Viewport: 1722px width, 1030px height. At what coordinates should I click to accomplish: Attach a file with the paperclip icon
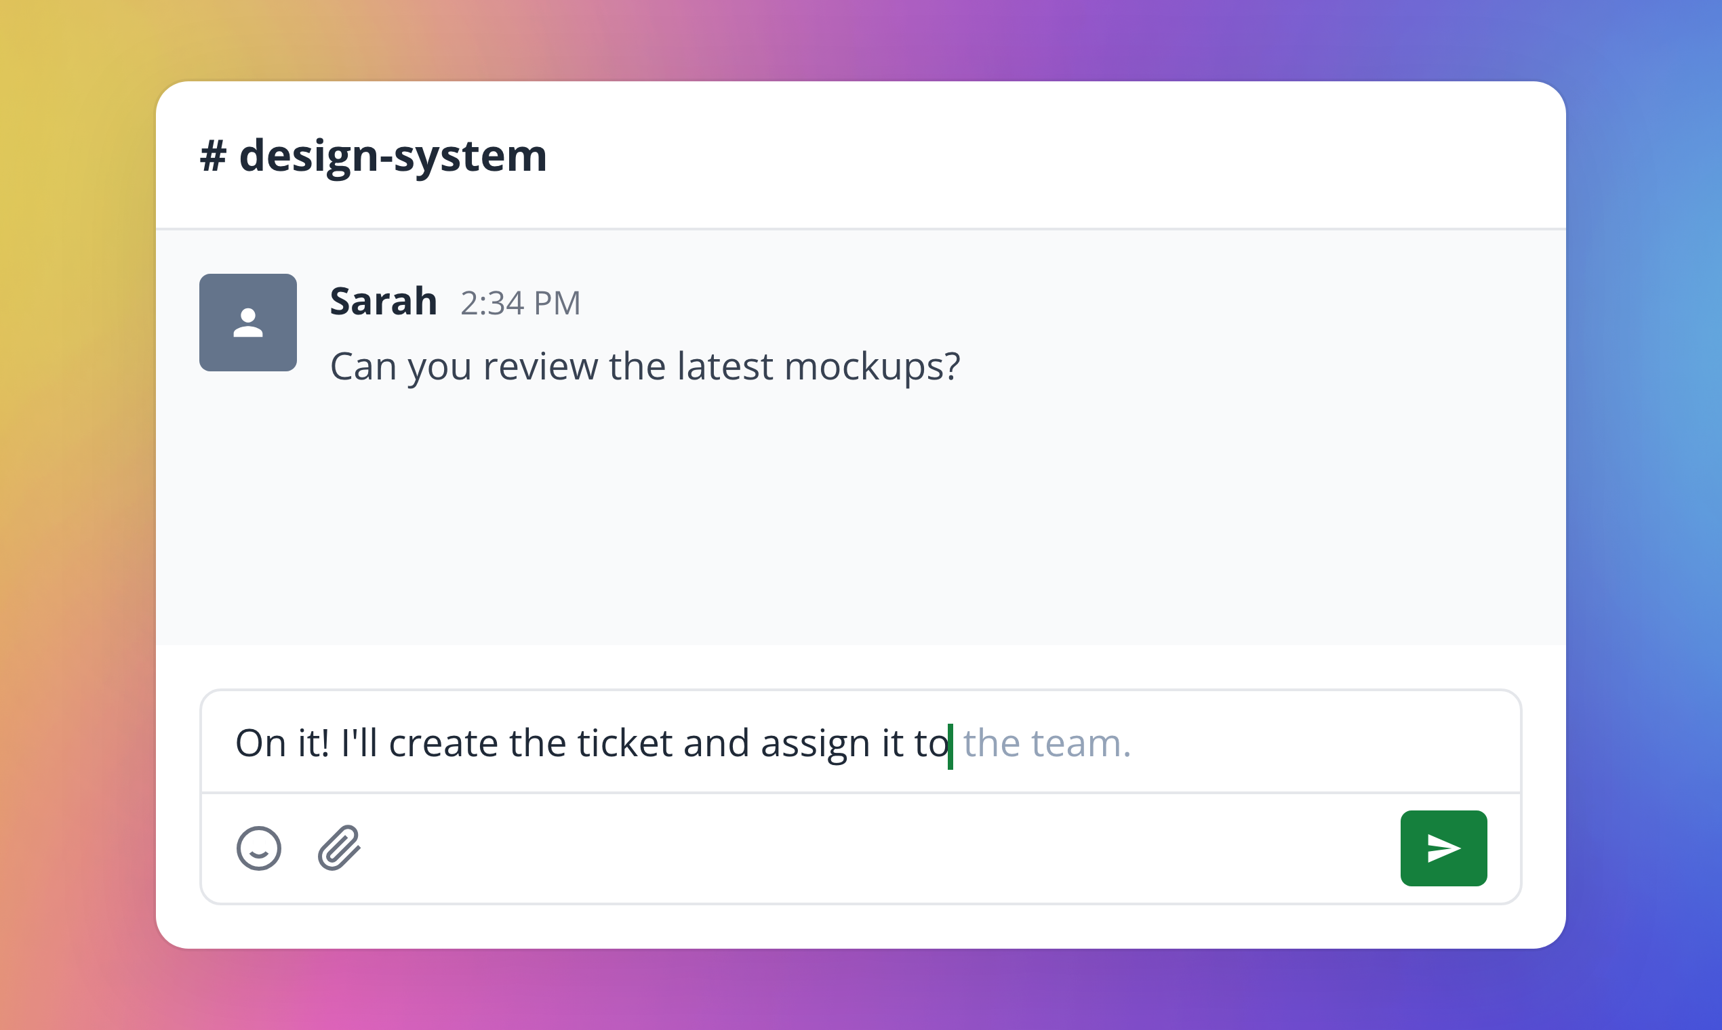click(340, 848)
